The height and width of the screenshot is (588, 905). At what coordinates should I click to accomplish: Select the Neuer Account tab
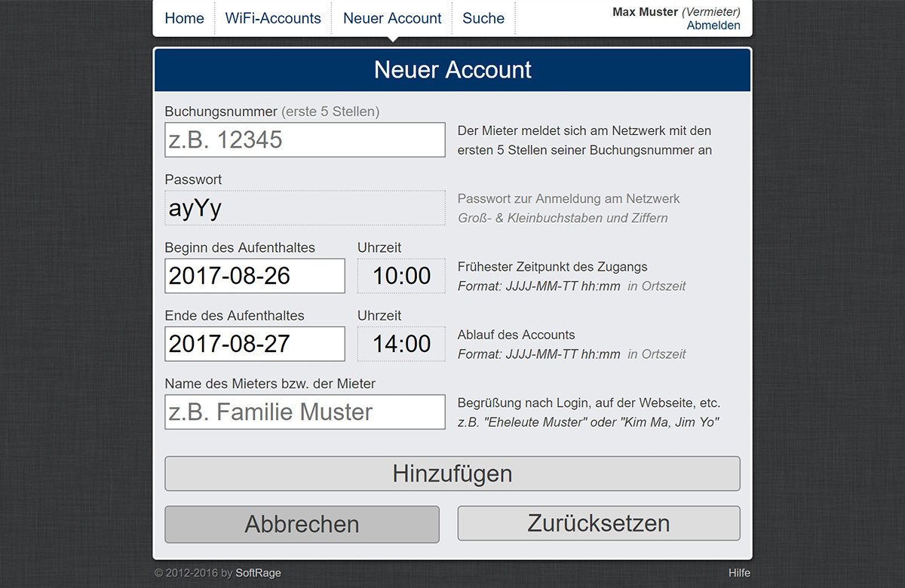(x=392, y=18)
